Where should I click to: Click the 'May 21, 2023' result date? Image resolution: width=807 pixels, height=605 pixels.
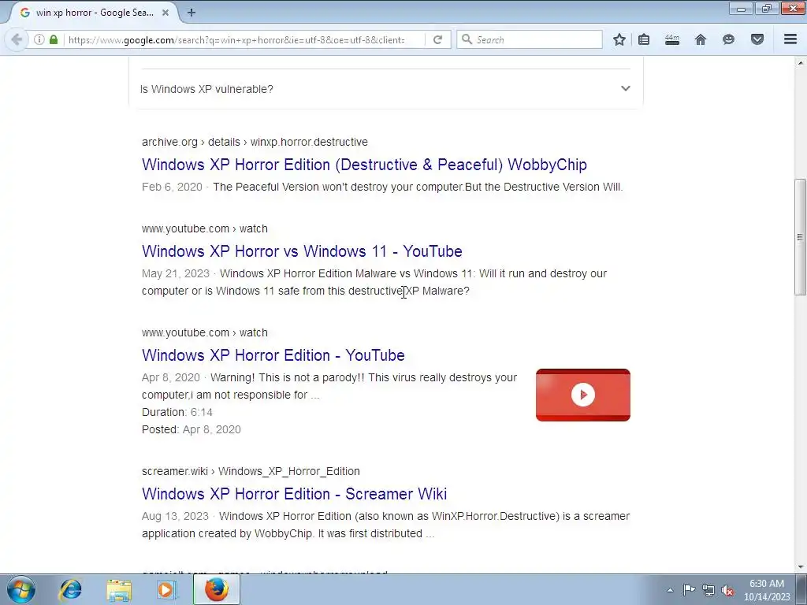pos(176,273)
